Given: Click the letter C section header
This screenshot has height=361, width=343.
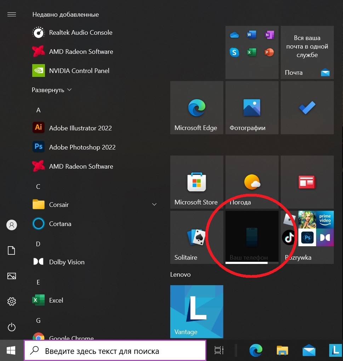Looking at the screenshot, I should (38, 186).
